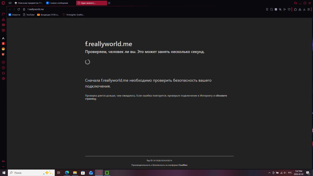
Task: Open the Opera GX main menu logo
Action: tap(3, 3)
